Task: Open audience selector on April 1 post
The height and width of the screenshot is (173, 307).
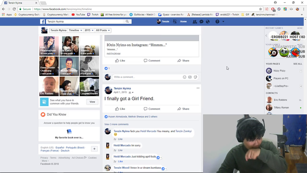Action: (x=131, y=92)
